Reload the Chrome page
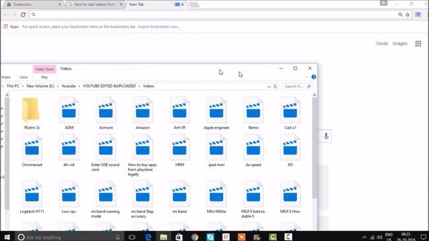This screenshot has height=241, width=429. 23,15
